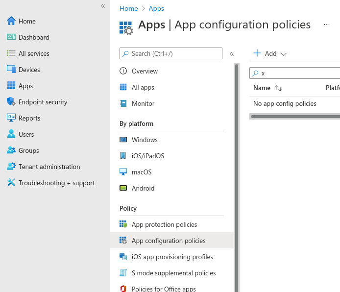Click the All apps grid icon
Viewport: 340px width, 292px height.
tap(123, 87)
